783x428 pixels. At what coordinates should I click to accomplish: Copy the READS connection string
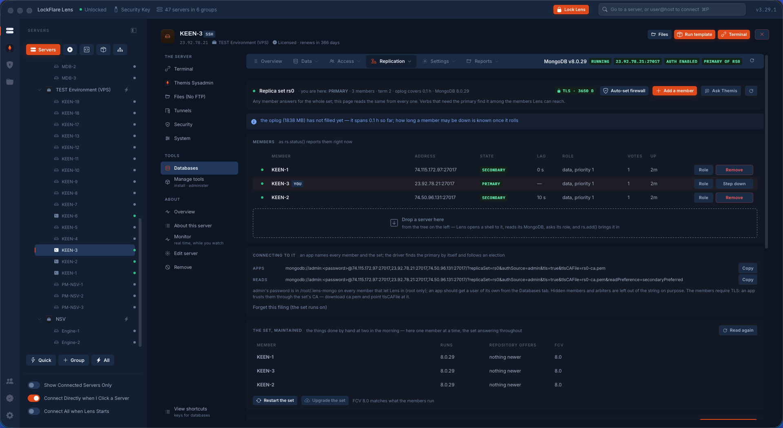coord(748,279)
